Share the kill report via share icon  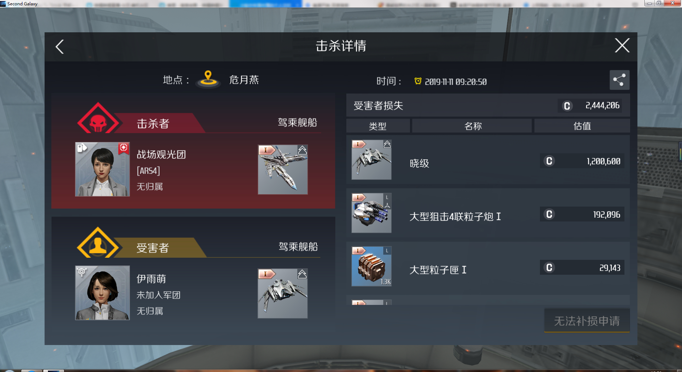[x=619, y=80]
